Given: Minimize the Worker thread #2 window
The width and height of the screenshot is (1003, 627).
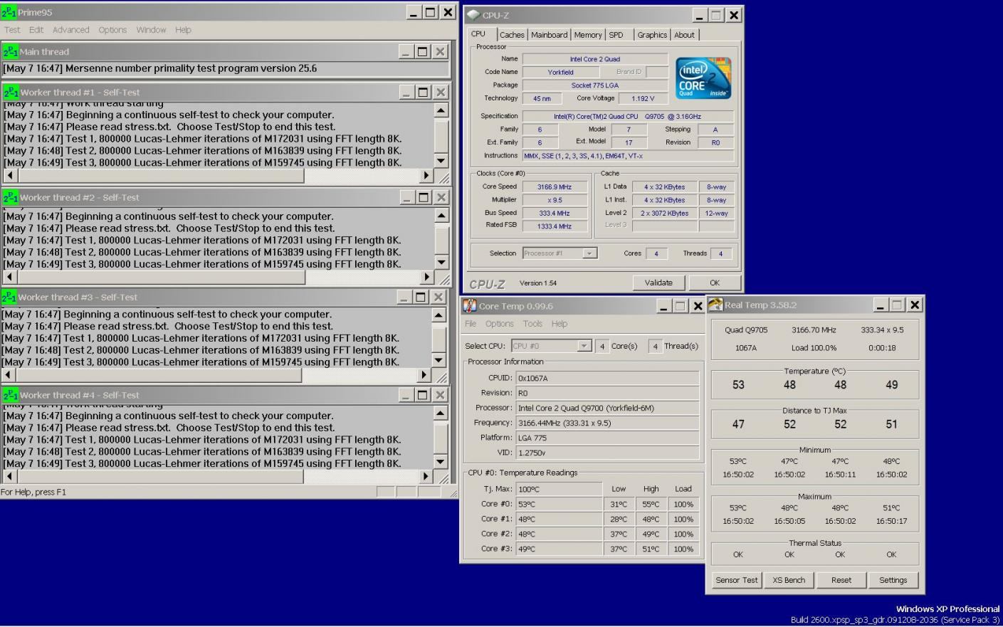Looking at the screenshot, I should [x=406, y=197].
